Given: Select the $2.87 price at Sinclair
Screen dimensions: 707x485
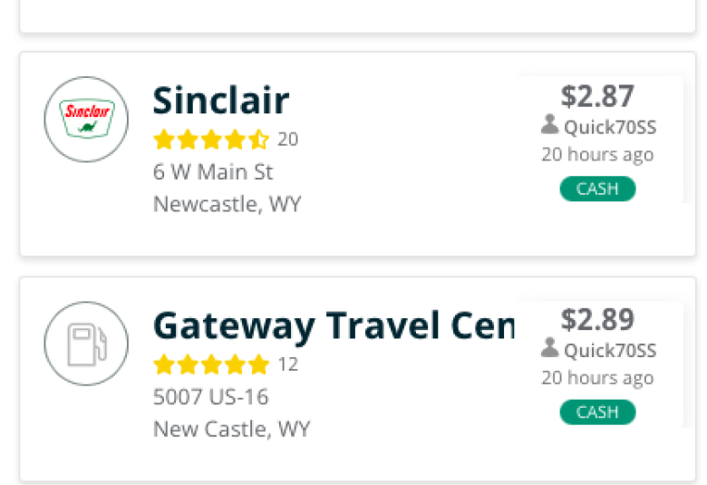Looking at the screenshot, I should (597, 96).
